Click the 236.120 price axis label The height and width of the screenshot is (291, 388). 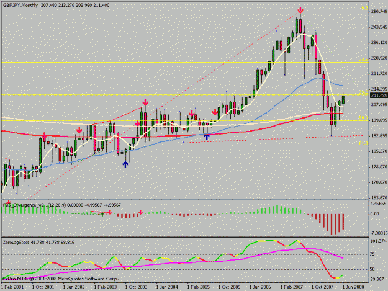pyautogui.click(x=379, y=43)
